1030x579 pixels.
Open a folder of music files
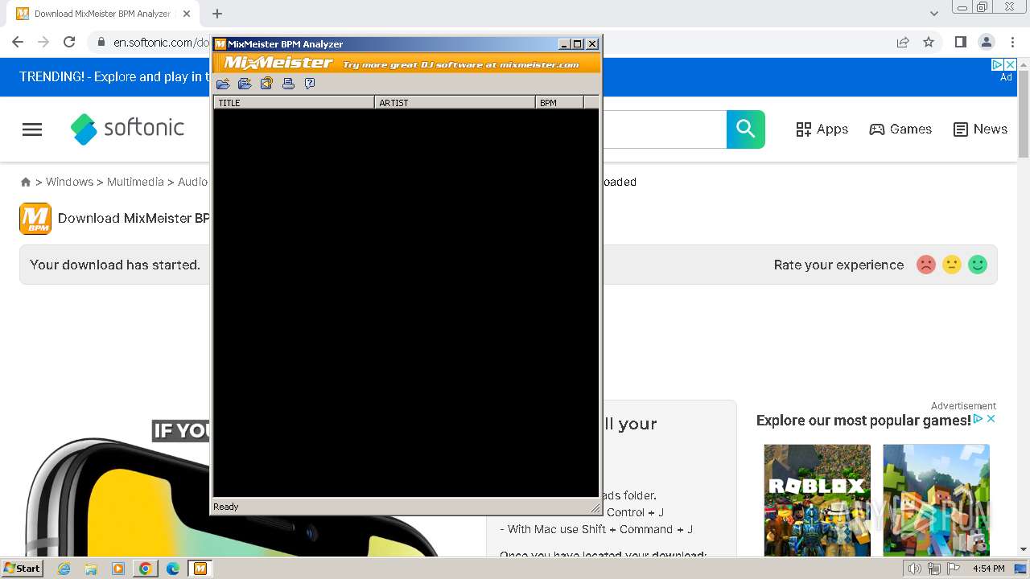[223, 84]
